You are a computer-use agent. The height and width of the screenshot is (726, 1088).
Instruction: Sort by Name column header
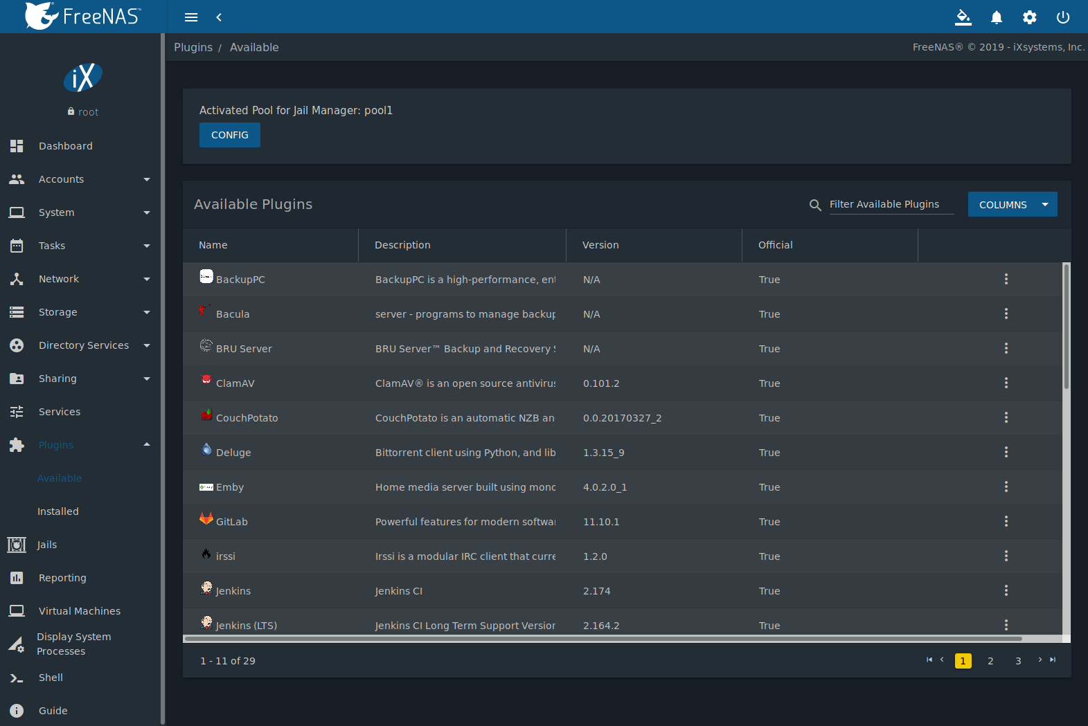(213, 245)
